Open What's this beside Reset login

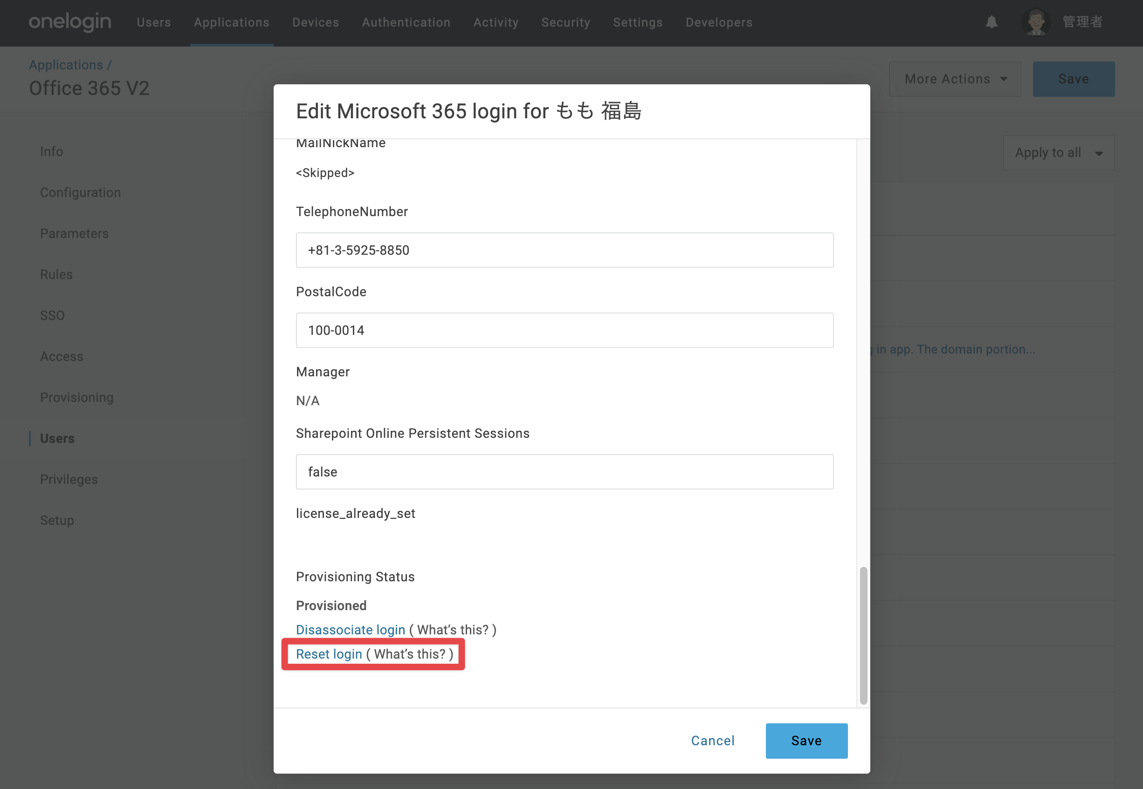(410, 654)
